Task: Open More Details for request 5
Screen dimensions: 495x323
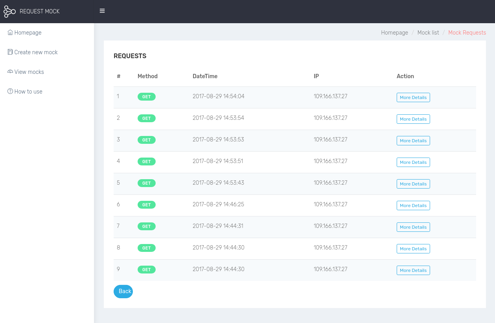Action: point(413,184)
